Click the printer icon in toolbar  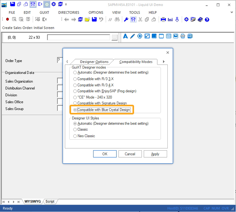pos(163,20)
